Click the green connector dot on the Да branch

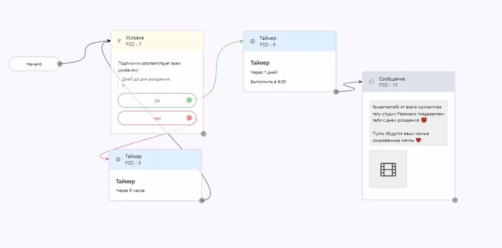[x=189, y=100]
